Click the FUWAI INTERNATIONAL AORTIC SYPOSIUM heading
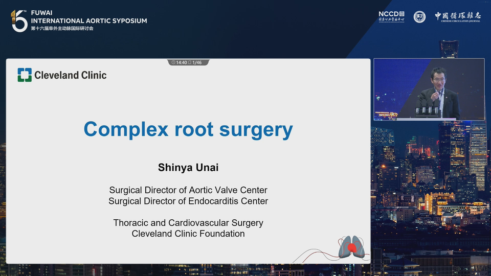 (x=89, y=17)
